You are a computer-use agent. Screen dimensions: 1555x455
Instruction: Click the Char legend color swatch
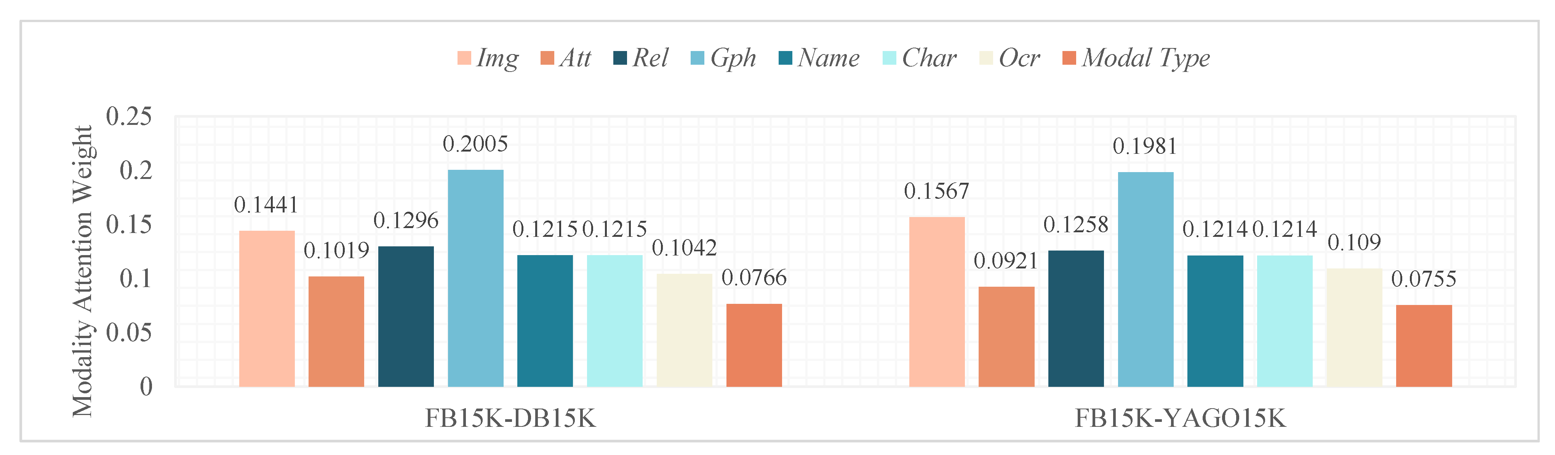889,58
